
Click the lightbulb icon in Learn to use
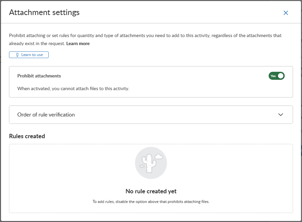(17, 55)
